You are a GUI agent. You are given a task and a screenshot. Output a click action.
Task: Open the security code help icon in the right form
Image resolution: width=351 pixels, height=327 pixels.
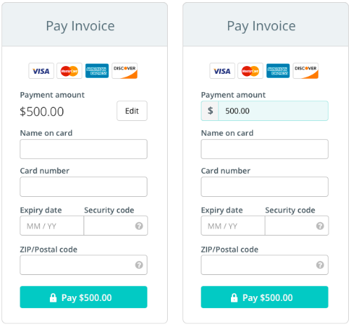320,226
